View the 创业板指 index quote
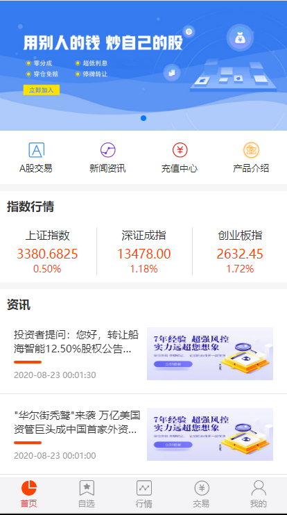Viewport: 287px width, 515px height. point(240,251)
